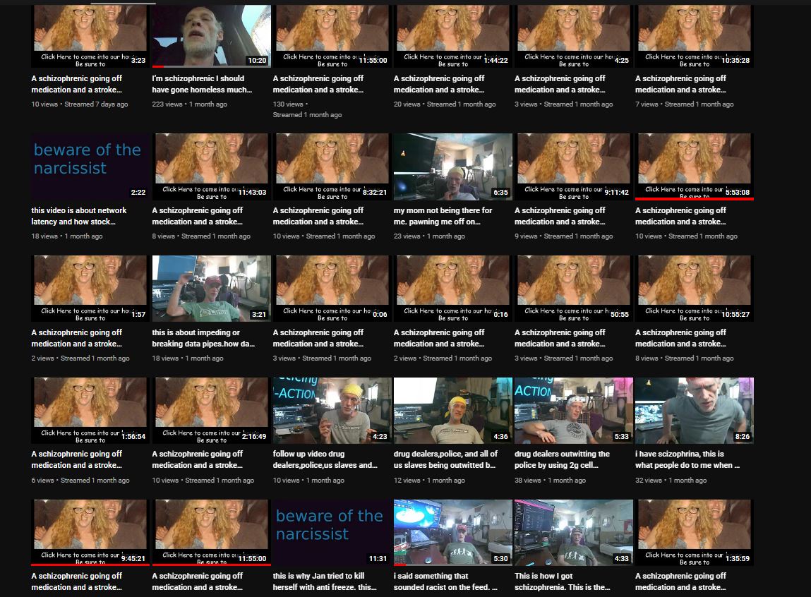Play the 4:36 video thumbnail
Viewport: 811px width, 597px height.
(452, 411)
